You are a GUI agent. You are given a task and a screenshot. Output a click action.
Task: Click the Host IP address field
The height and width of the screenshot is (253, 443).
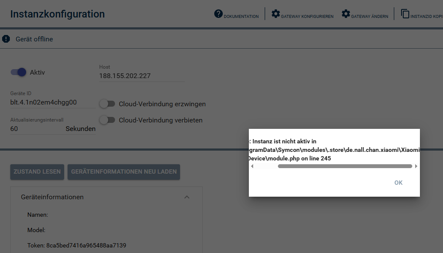[x=142, y=76]
